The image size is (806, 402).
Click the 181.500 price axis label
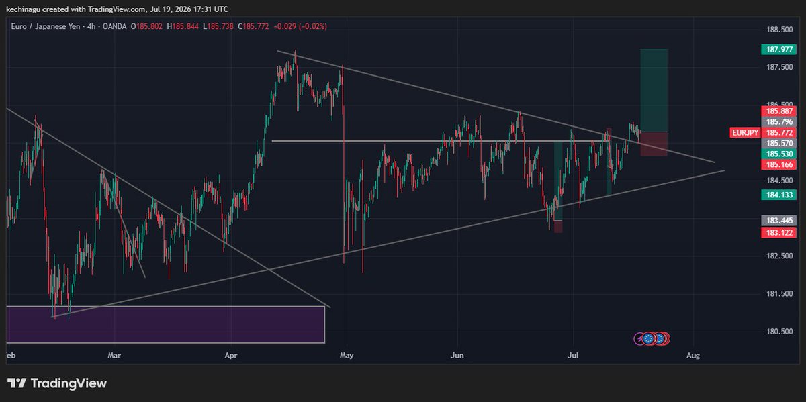tap(780, 293)
